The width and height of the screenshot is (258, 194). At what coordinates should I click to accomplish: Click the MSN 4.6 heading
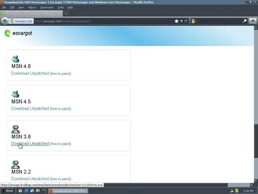tap(21, 66)
